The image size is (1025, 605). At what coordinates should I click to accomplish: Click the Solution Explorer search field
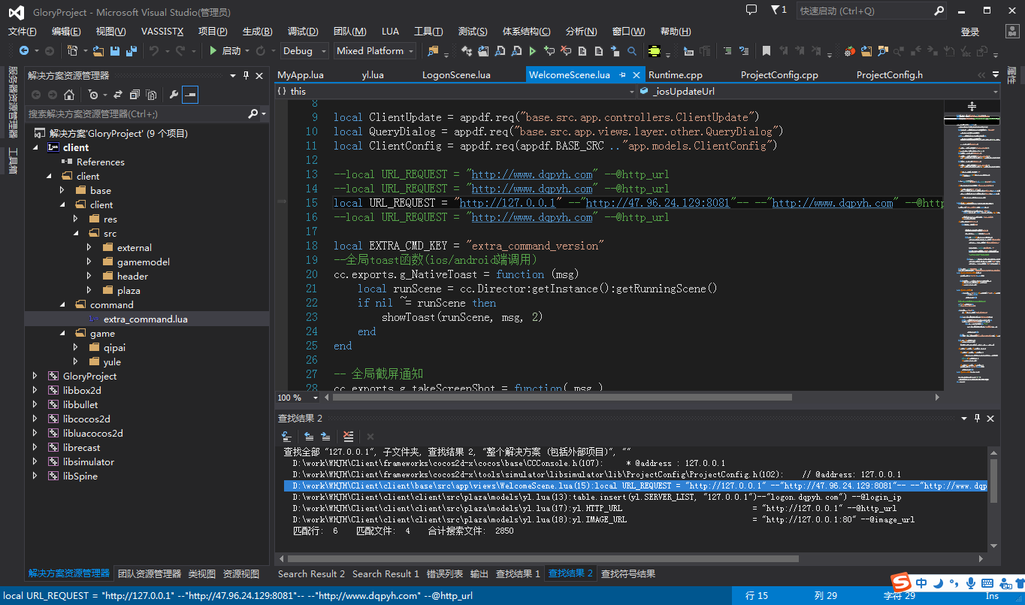pyautogui.click(x=137, y=114)
